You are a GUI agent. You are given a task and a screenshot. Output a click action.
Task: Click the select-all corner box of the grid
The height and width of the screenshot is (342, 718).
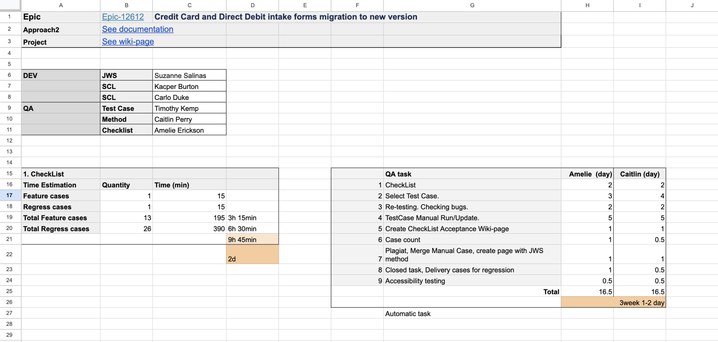pos(10,5)
